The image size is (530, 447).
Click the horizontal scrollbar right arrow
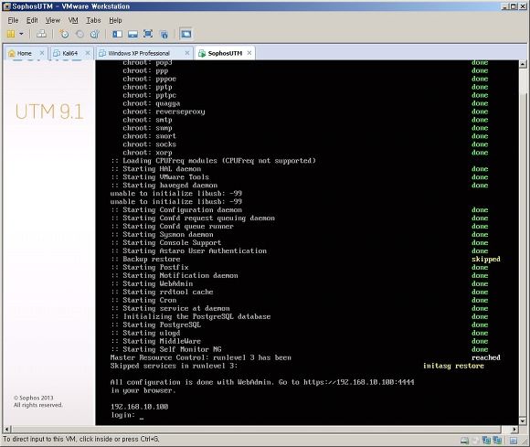click(x=514, y=430)
